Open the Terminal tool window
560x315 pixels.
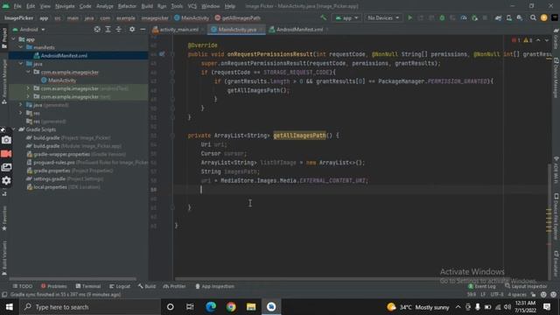pos(88,286)
